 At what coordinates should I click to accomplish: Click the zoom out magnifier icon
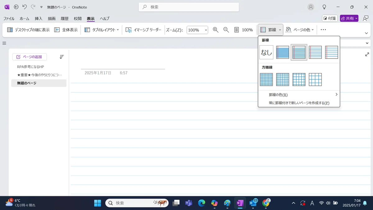(226, 30)
